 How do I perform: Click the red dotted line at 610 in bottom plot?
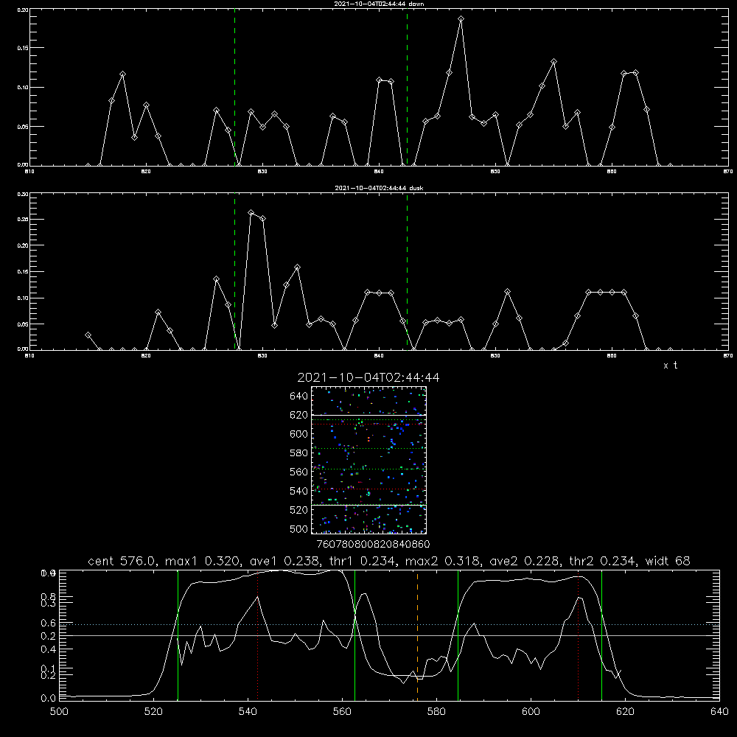pos(578,635)
